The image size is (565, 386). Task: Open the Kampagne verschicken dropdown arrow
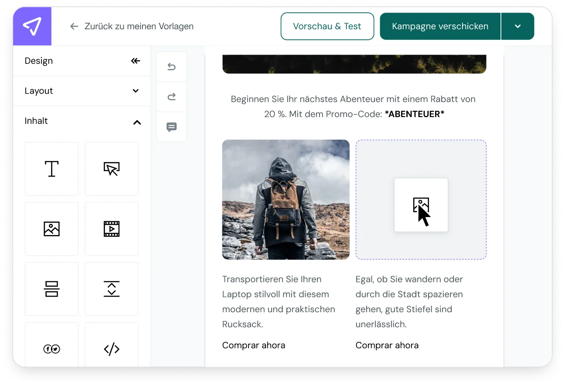coord(517,26)
